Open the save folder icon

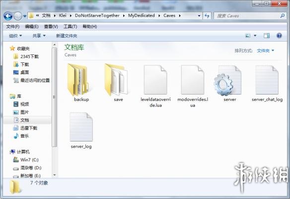click(116, 80)
